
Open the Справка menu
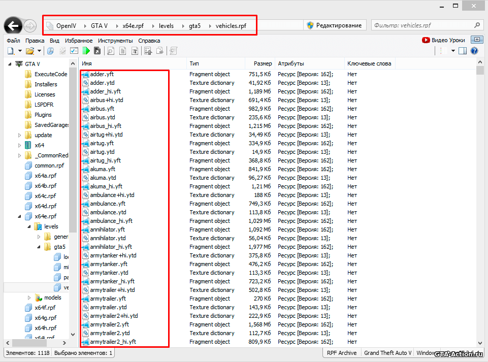(149, 41)
